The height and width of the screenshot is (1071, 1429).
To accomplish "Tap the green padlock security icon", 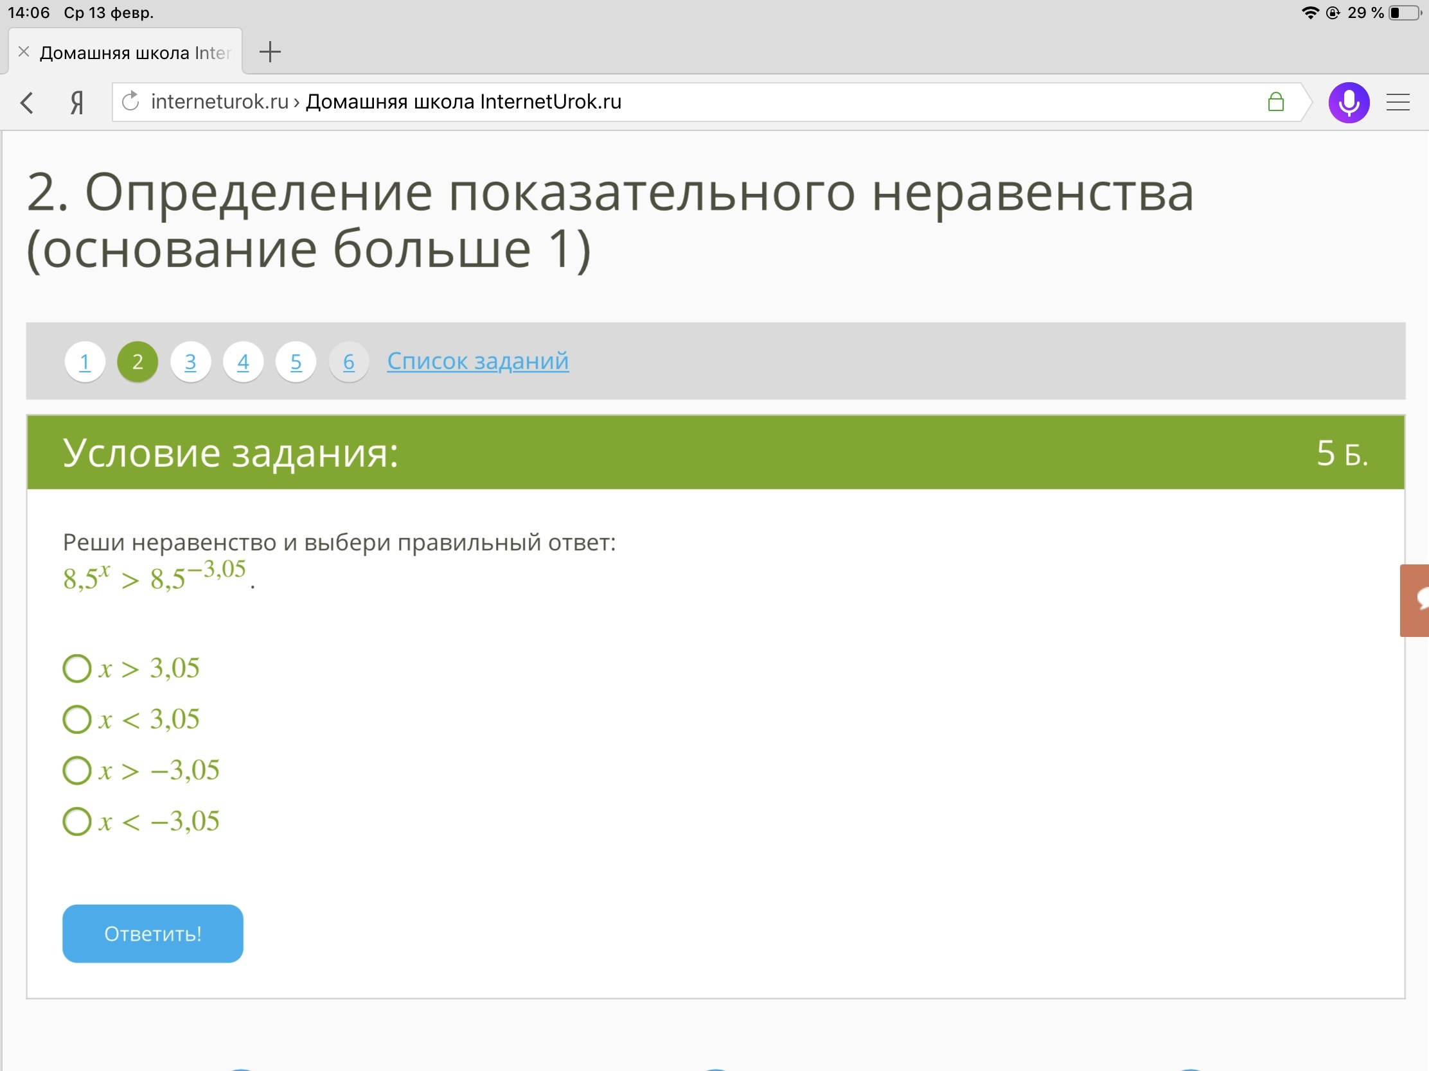I will click(1275, 101).
